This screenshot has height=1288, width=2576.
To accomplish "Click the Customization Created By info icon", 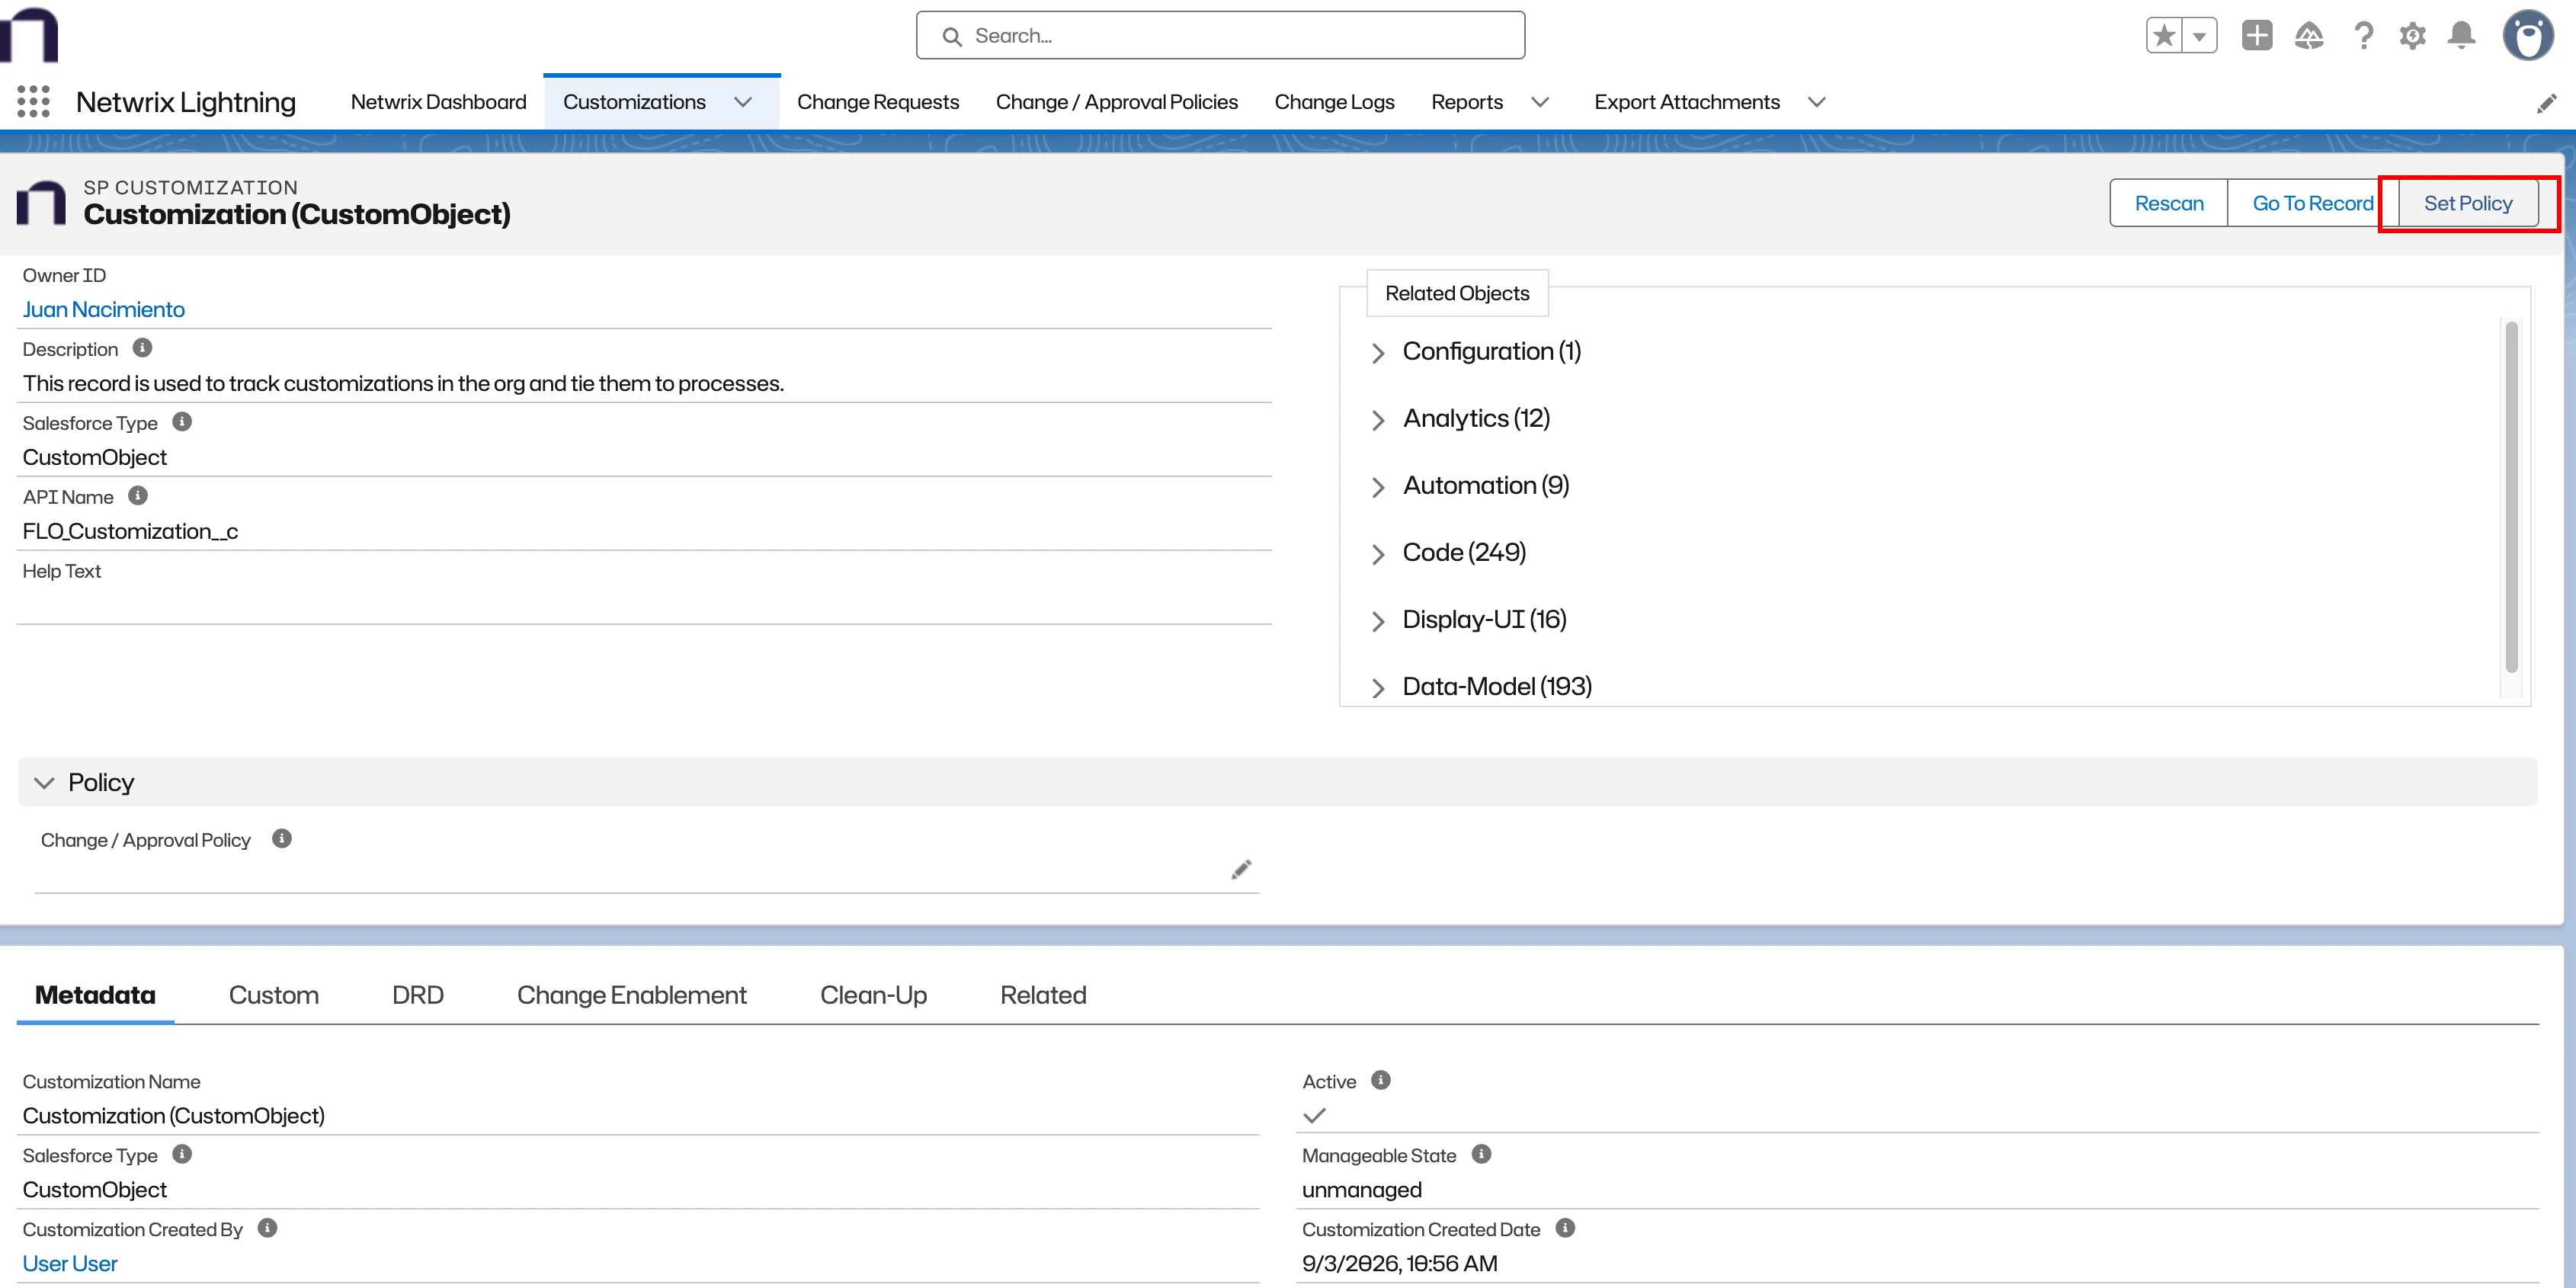I will [267, 1228].
